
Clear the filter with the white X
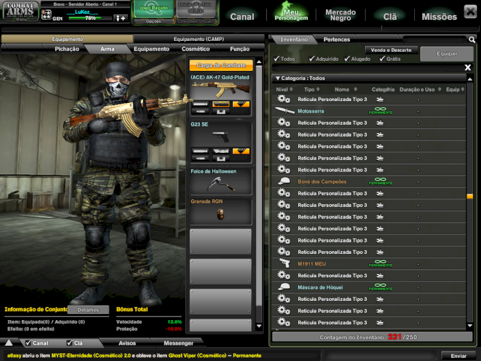click(x=468, y=67)
